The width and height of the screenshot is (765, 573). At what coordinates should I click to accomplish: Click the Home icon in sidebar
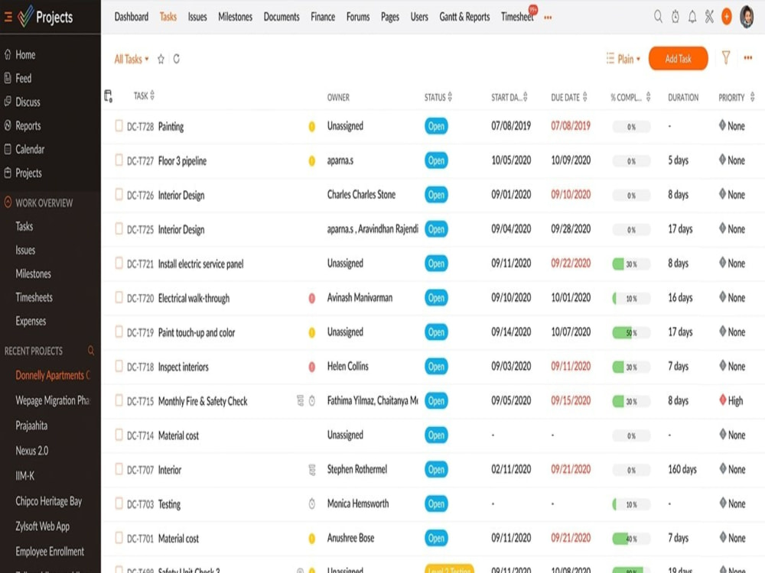pos(8,54)
